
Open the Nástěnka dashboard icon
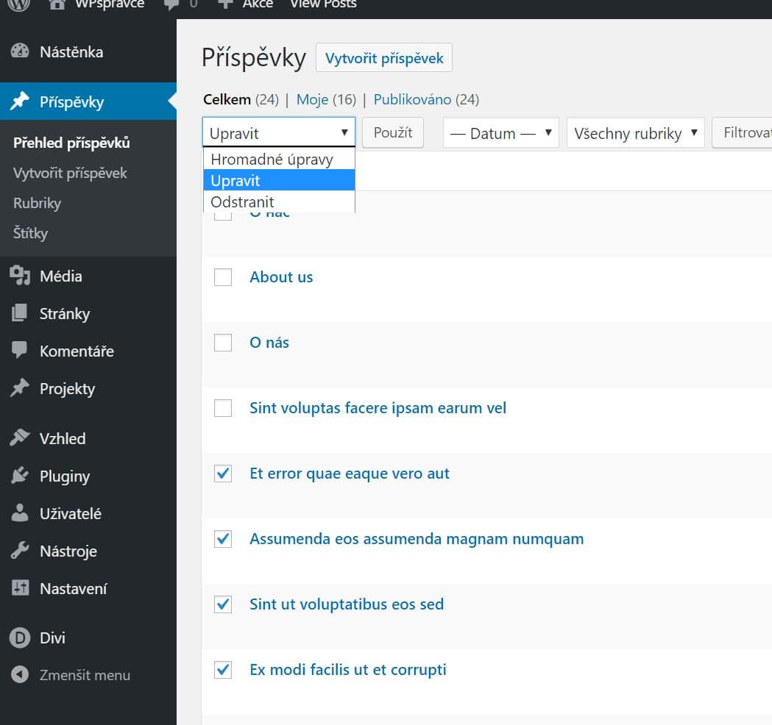click(20, 51)
